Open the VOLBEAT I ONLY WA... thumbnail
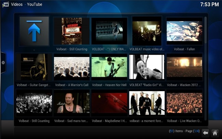Viewport: 222px width, 139px height. (x=109, y=31)
